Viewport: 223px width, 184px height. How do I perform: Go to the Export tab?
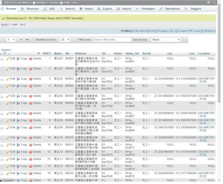(x=105, y=9)
